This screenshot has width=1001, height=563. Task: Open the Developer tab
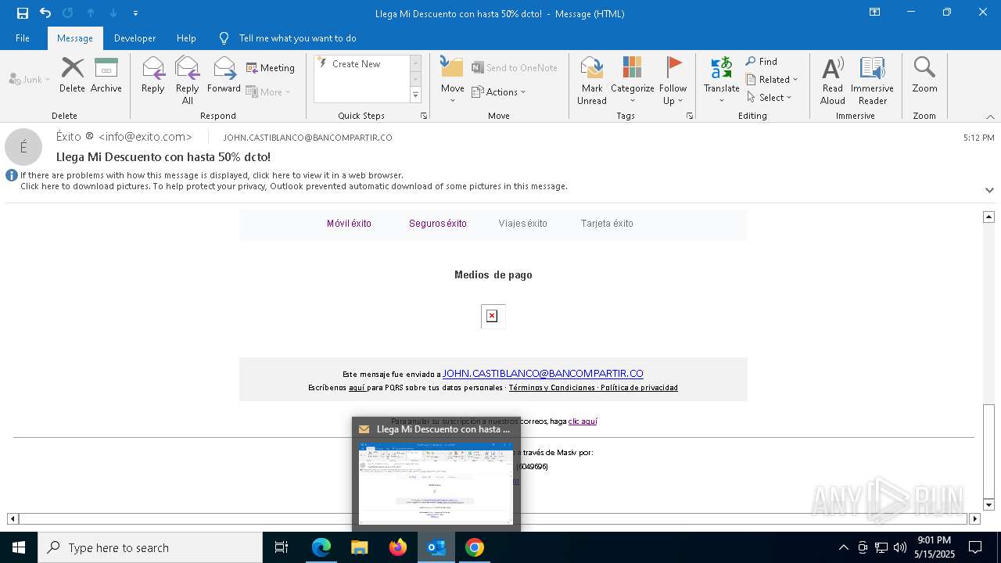(x=135, y=38)
